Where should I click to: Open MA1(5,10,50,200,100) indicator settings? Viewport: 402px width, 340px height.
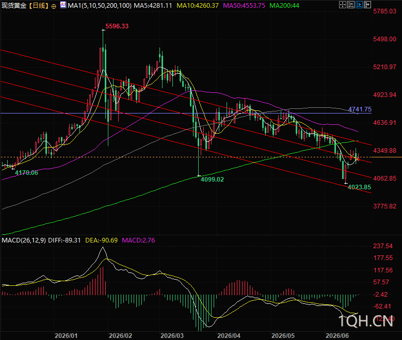pyautogui.click(x=100, y=5)
